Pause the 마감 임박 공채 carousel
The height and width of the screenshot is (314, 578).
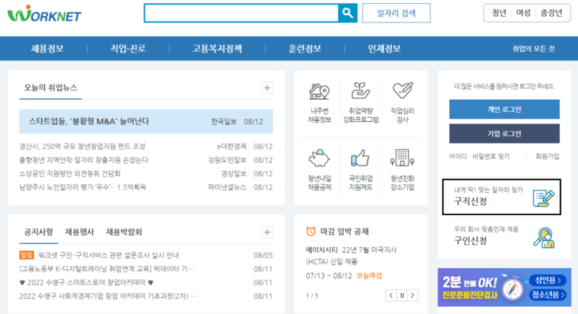[401, 295]
